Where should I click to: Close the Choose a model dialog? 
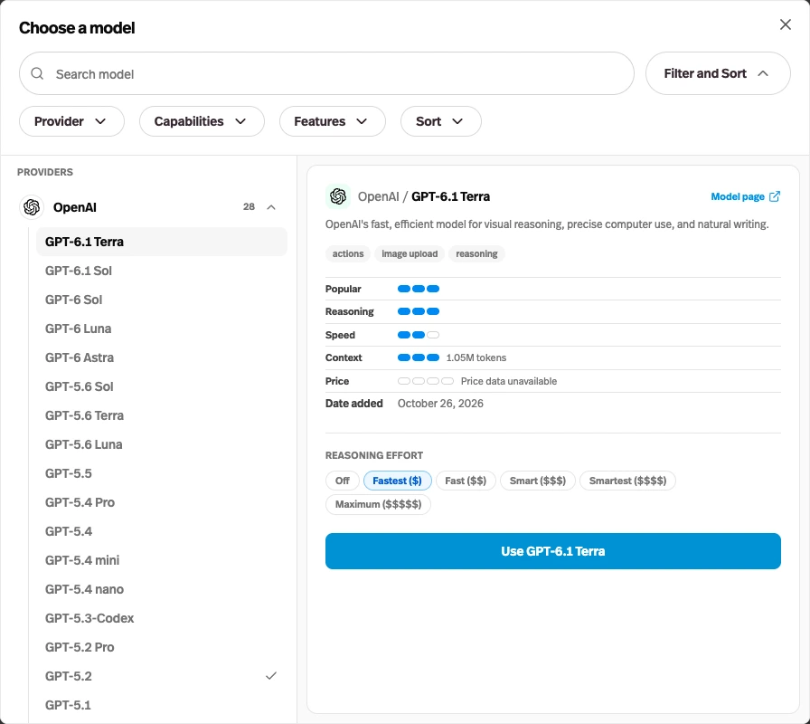click(786, 24)
